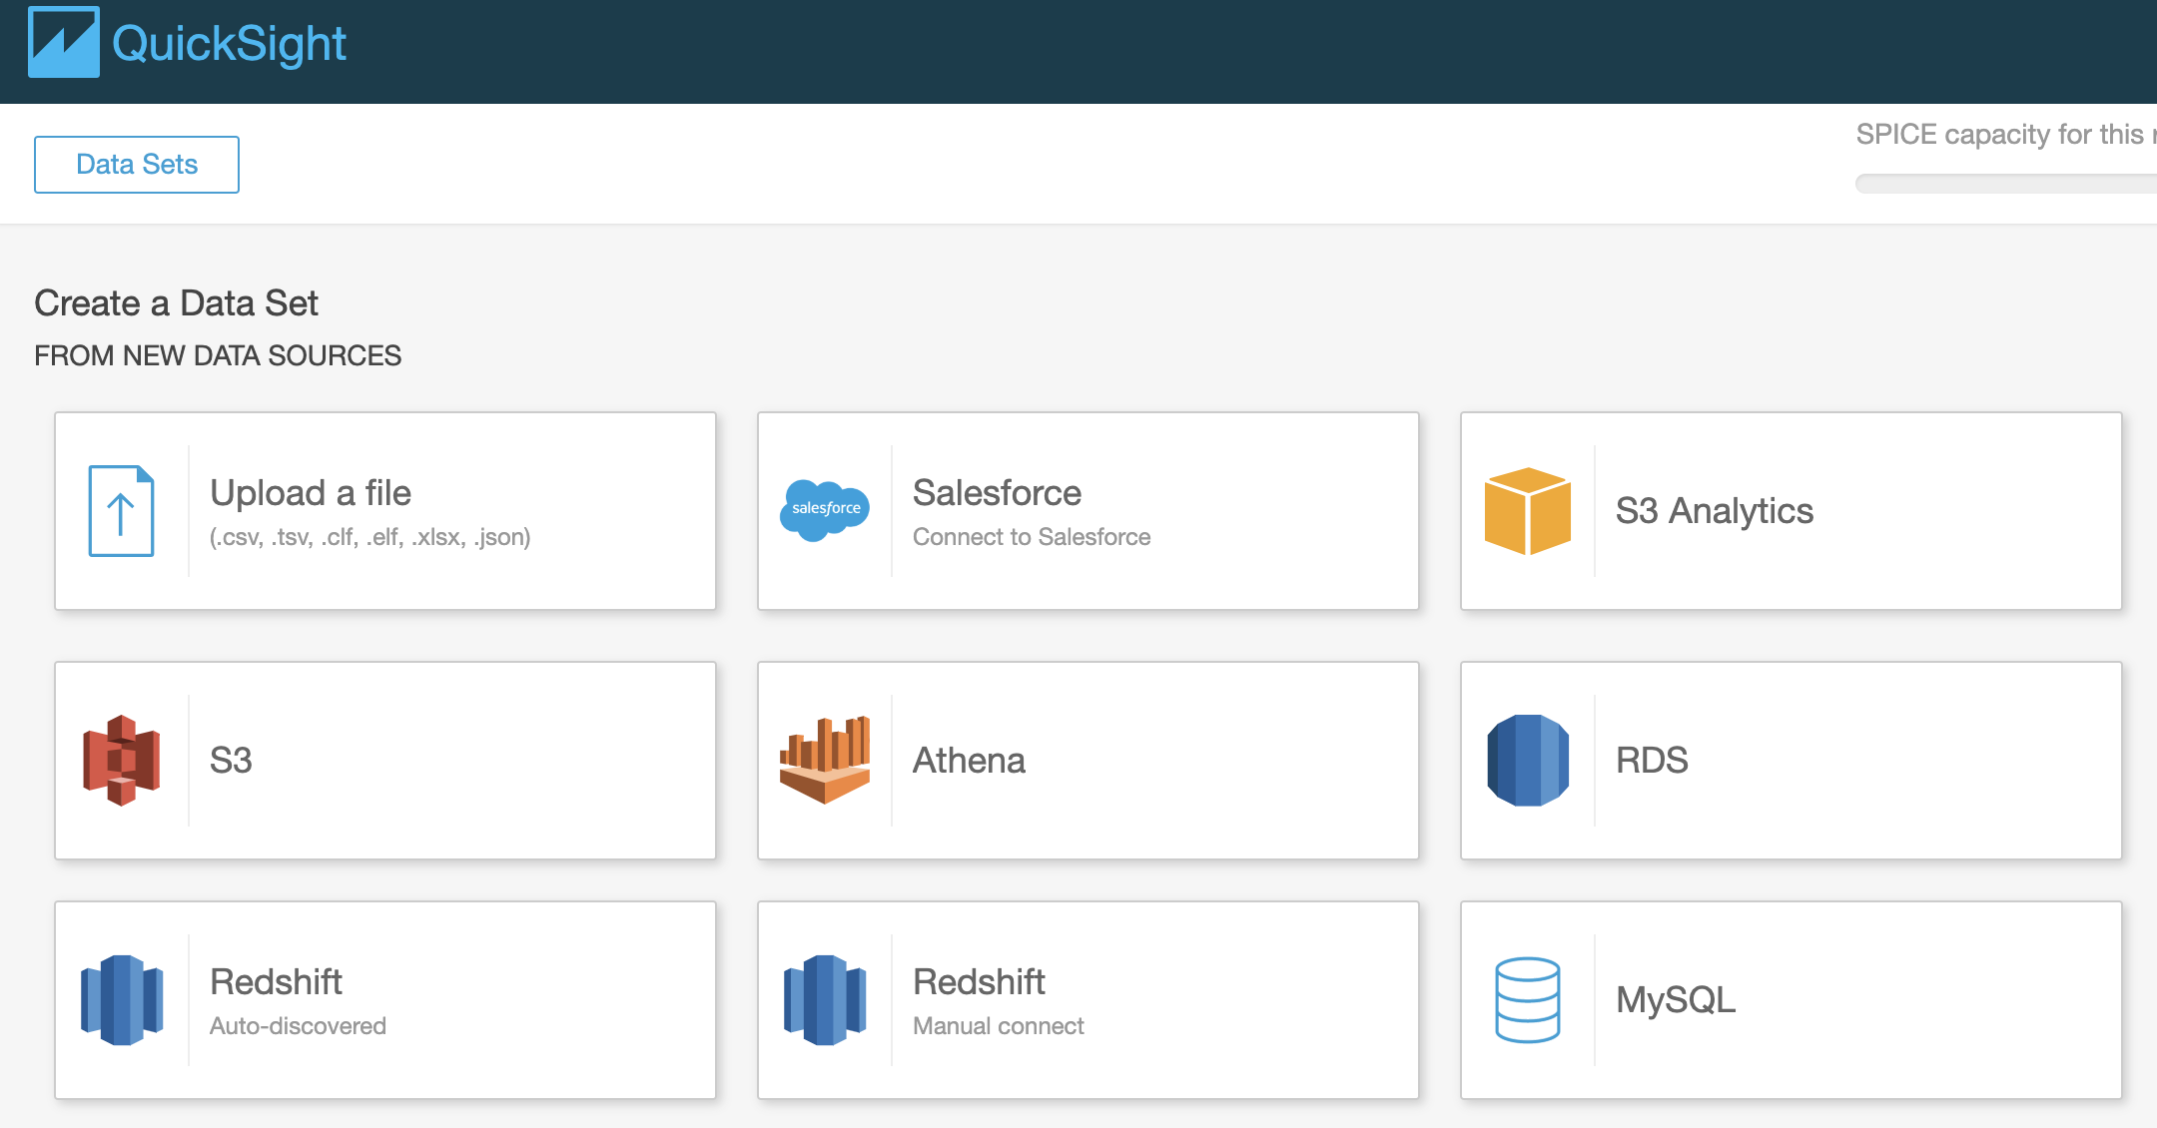This screenshot has height=1128, width=2157.
Task: Click the Salesforce cloud icon
Action: pyautogui.click(x=824, y=509)
